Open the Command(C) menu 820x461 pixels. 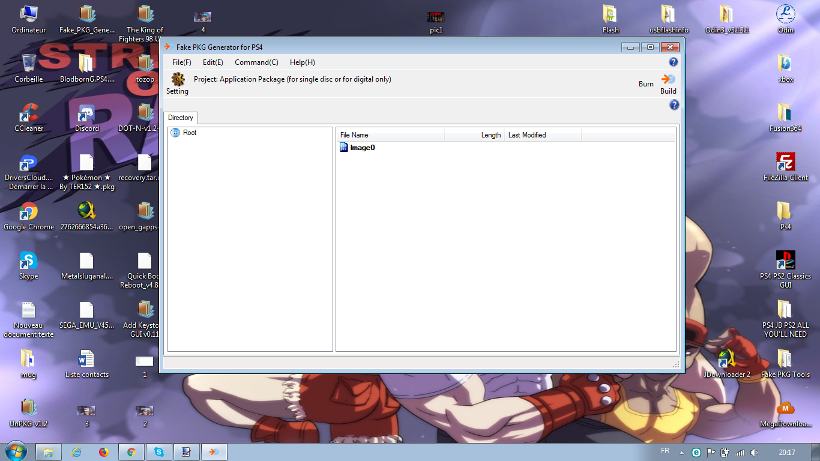256,62
